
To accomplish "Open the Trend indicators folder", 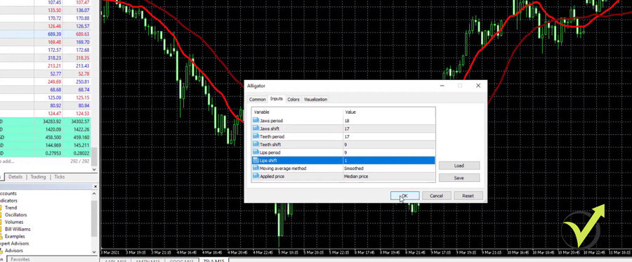I will click(11, 208).
